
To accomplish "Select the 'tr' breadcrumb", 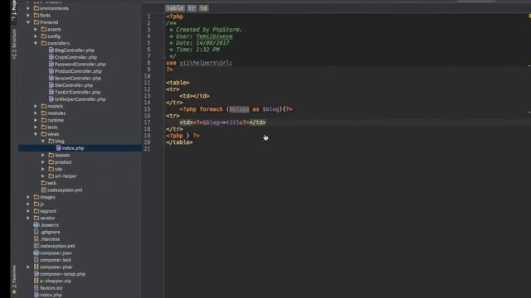I will (192, 8).
